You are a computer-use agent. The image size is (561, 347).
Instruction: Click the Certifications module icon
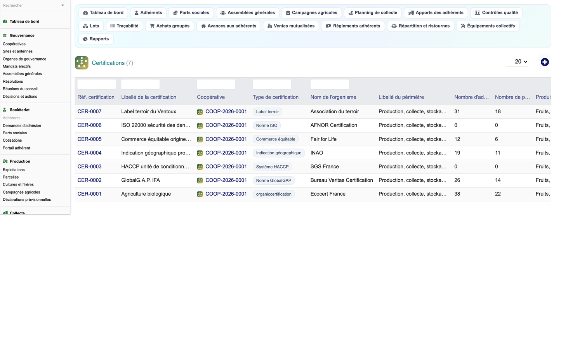click(x=82, y=62)
